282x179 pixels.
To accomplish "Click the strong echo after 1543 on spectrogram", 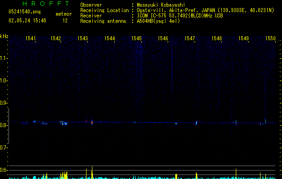I will pos(92,122).
